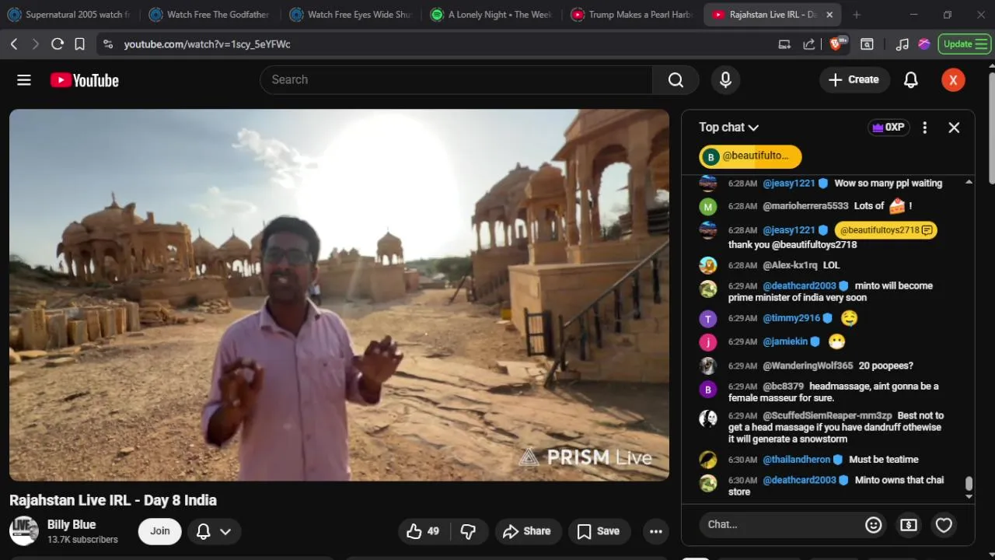Install app or cast icon in the address bar
Screen dimensions: 995x560
[x=784, y=44]
